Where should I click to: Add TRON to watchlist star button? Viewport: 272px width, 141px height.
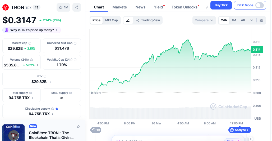point(63,7)
